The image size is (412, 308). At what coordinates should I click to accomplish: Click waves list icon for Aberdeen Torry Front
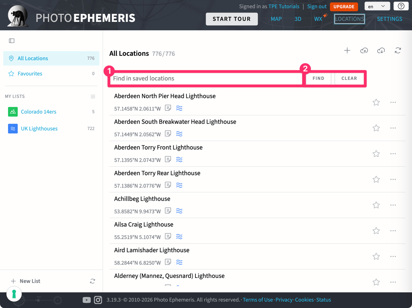pos(179,159)
